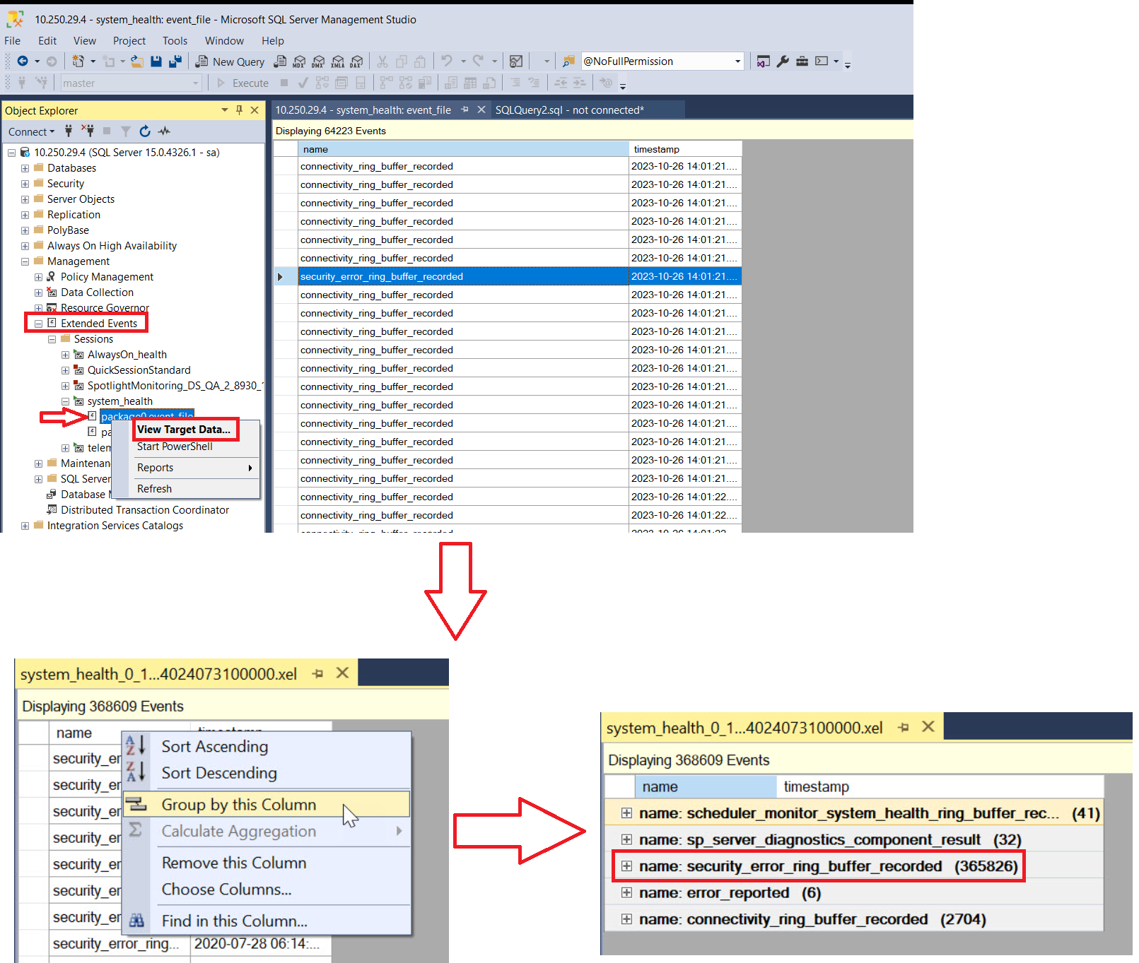Open the Reports submenu

point(194,468)
